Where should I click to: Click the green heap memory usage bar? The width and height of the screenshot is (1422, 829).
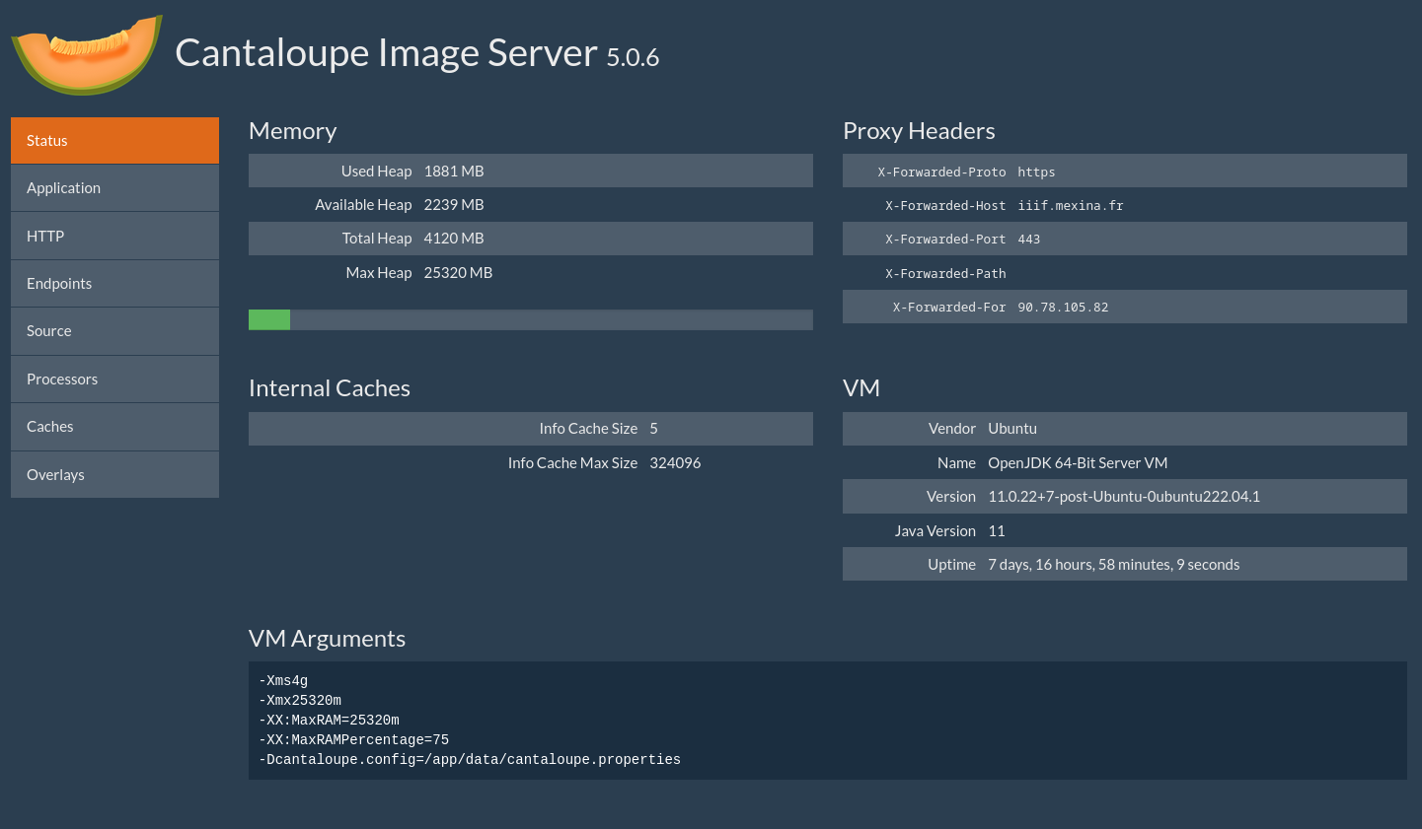pos(269,319)
